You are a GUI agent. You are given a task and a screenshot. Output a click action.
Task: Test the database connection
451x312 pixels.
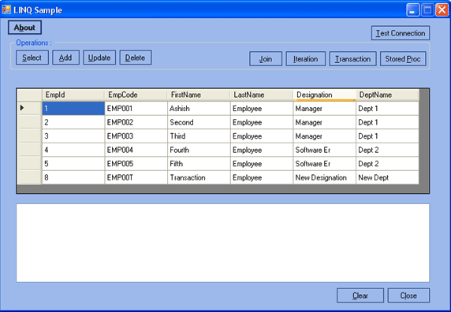click(x=401, y=33)
